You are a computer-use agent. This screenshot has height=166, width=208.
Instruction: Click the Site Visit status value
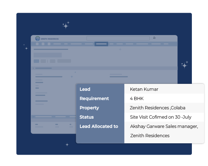point(160,117)
